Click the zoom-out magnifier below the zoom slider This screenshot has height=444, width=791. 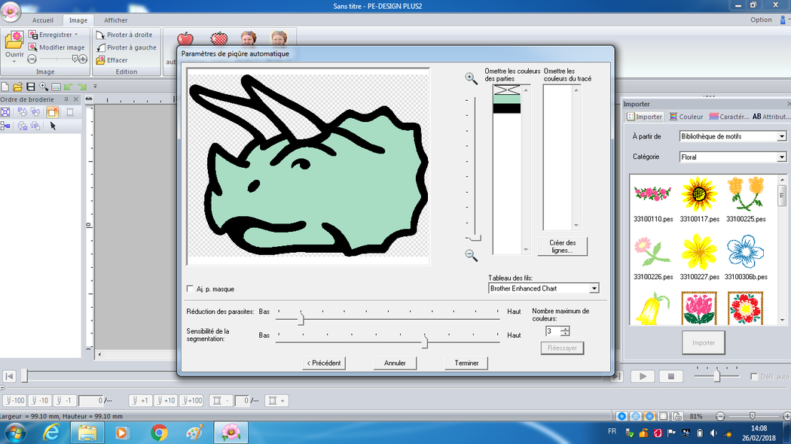(471, 256)
